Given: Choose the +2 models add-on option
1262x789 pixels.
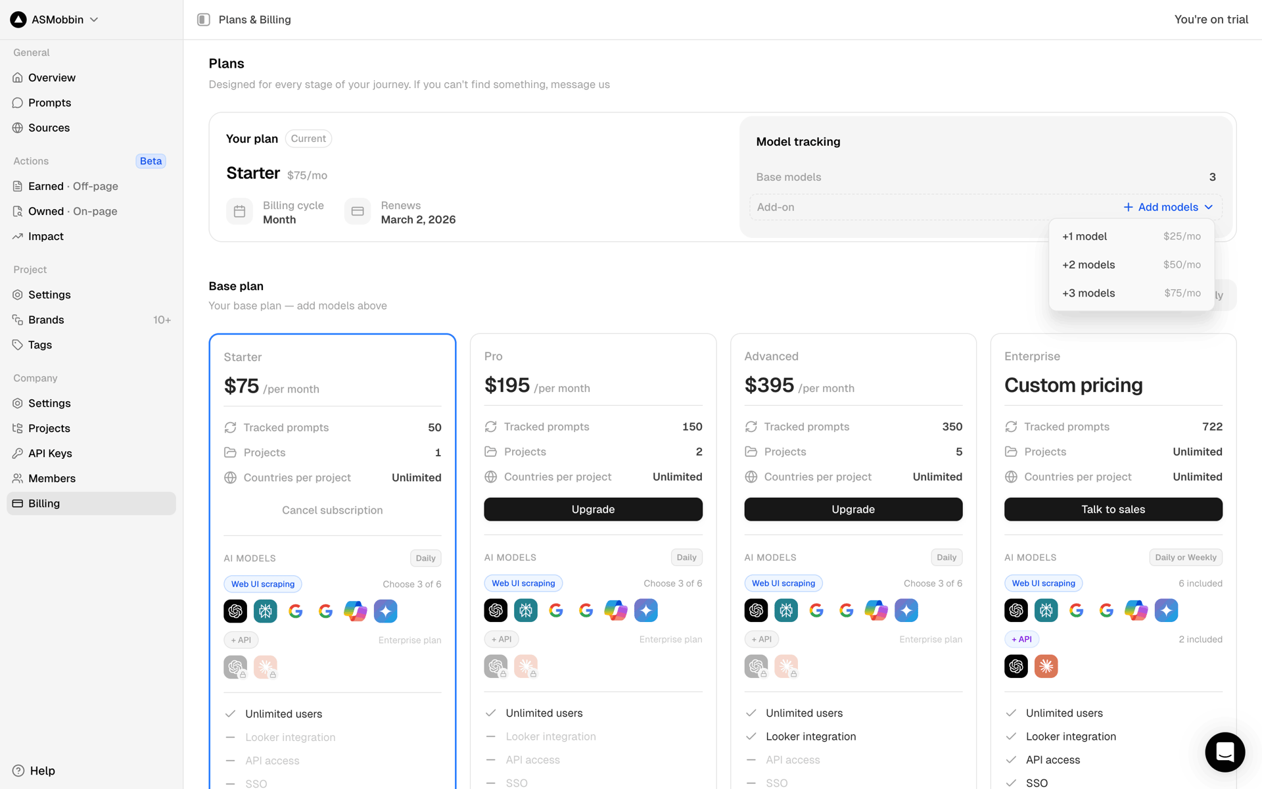Looking at the screenshot, I should pyautogui.click(x=1131, y=265).
